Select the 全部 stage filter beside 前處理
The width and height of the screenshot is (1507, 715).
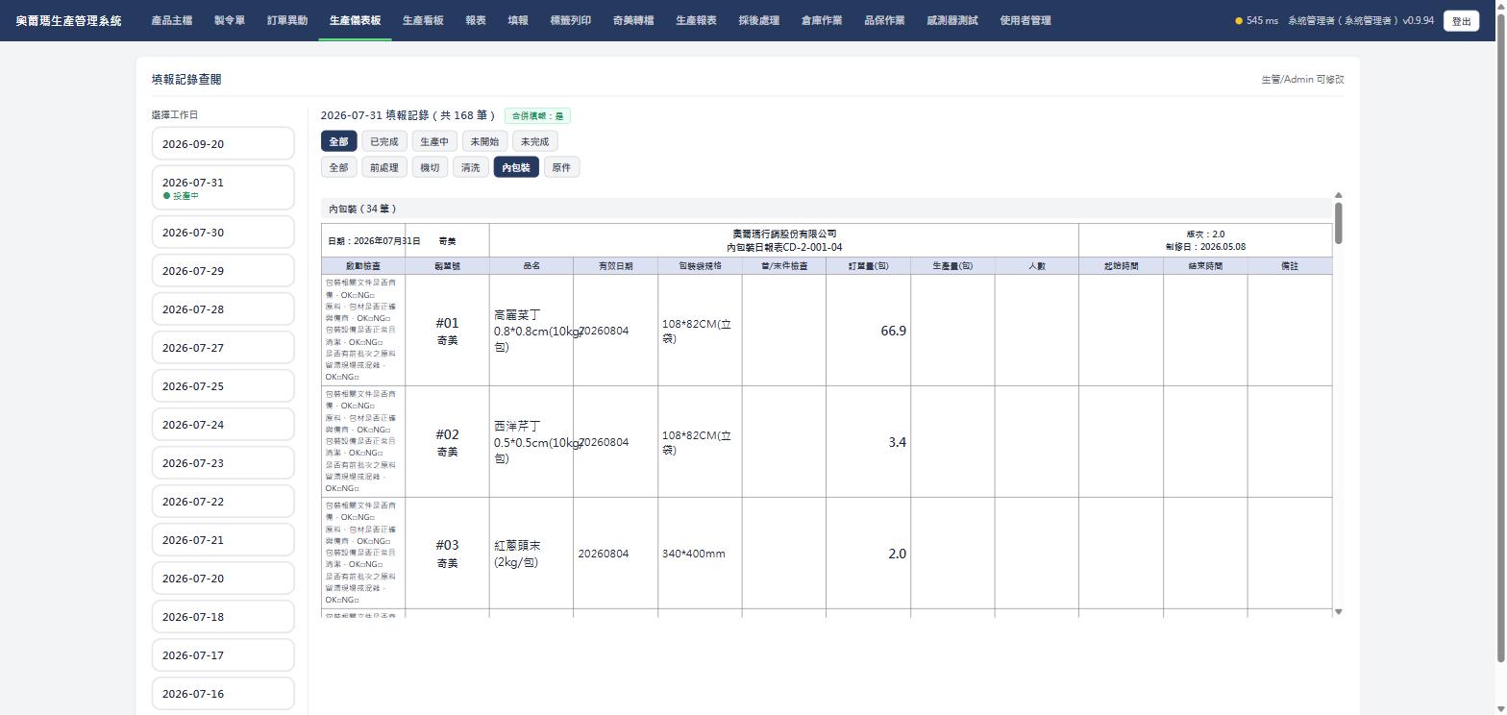pyautogui.click(x=338, y=167)
